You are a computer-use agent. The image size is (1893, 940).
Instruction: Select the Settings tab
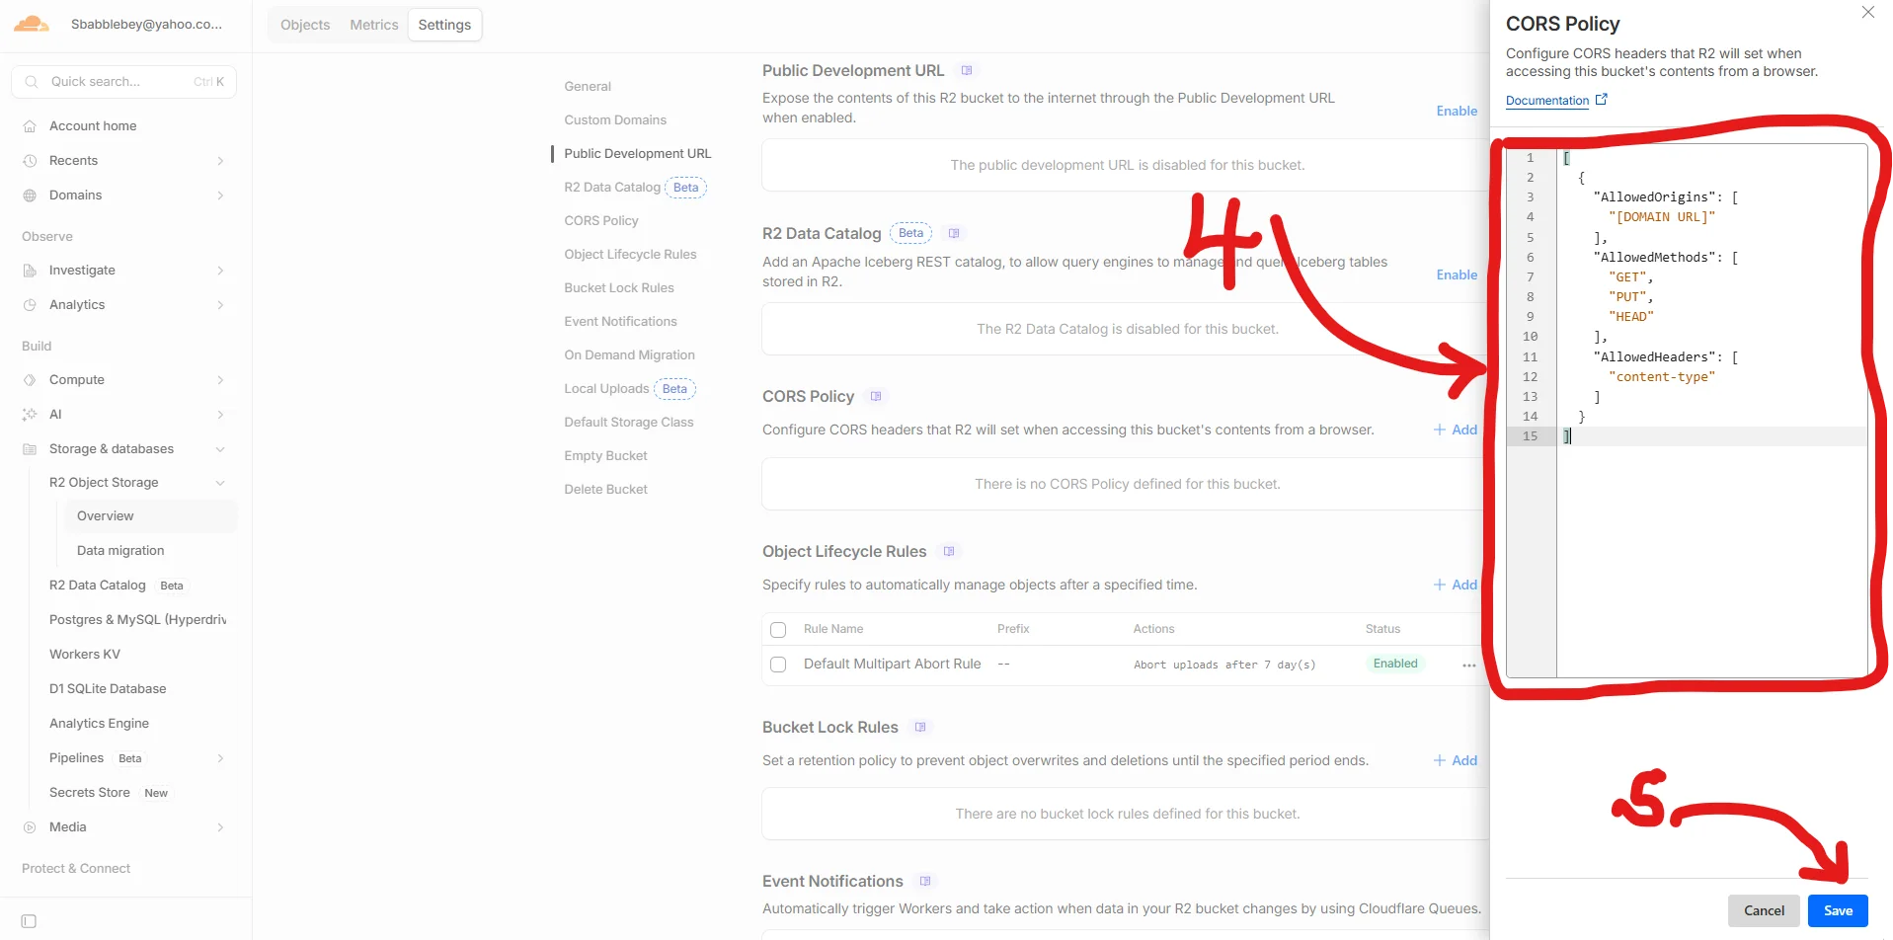pos(444,25)
